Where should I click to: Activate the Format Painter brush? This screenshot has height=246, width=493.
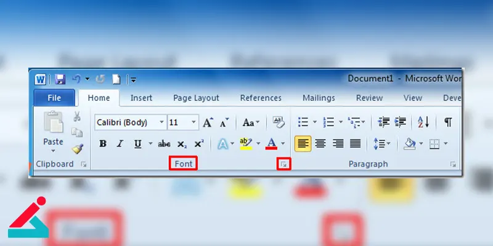click(78, 149)
